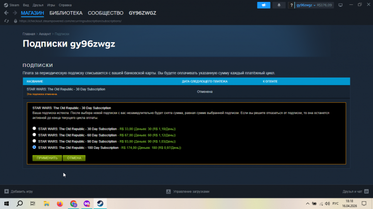Open Friends and chat icon

pyautogui.click(x=366, y=191)
